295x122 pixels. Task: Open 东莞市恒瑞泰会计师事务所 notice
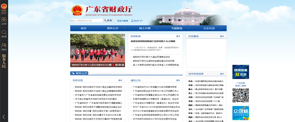click(156, 99)
